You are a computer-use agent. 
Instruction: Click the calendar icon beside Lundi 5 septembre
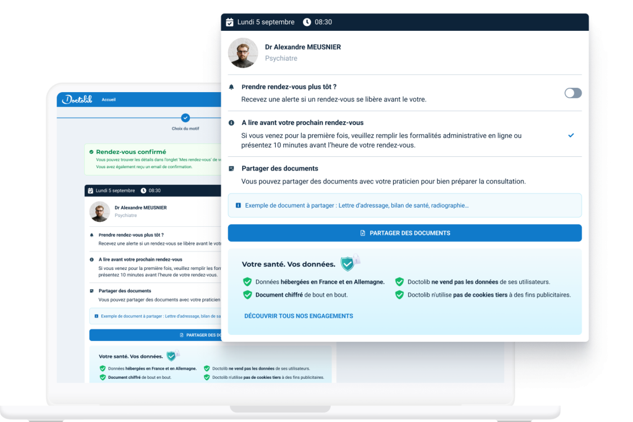click(230, 22)
